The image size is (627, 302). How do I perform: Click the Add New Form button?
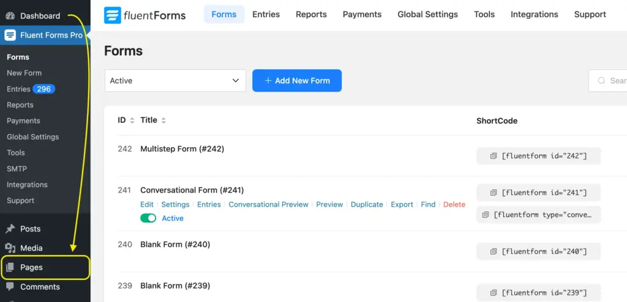[x=297, y=81]
